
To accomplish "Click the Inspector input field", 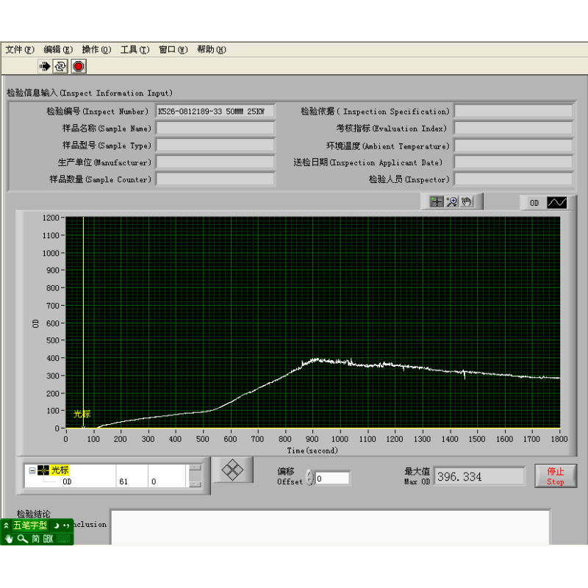I will 513,179.
